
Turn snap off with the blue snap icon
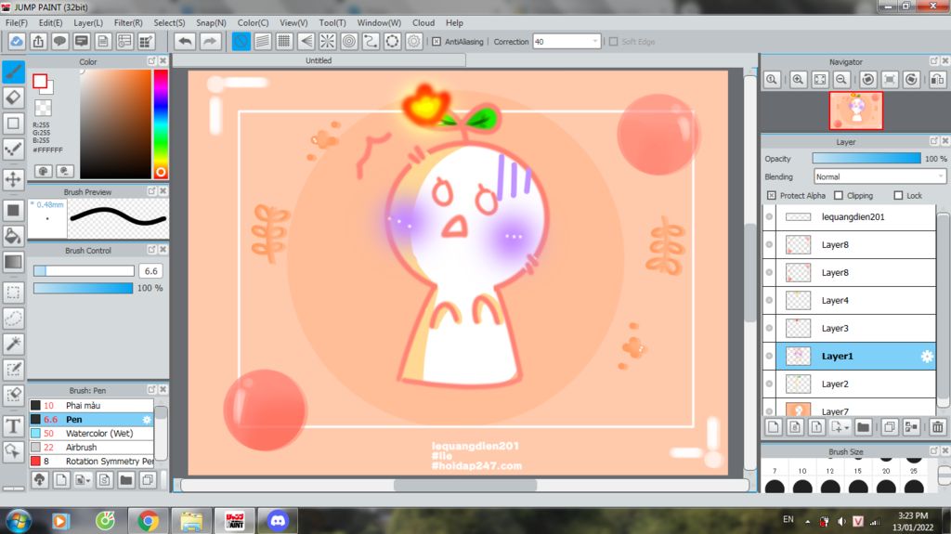(x=241, y=41)
